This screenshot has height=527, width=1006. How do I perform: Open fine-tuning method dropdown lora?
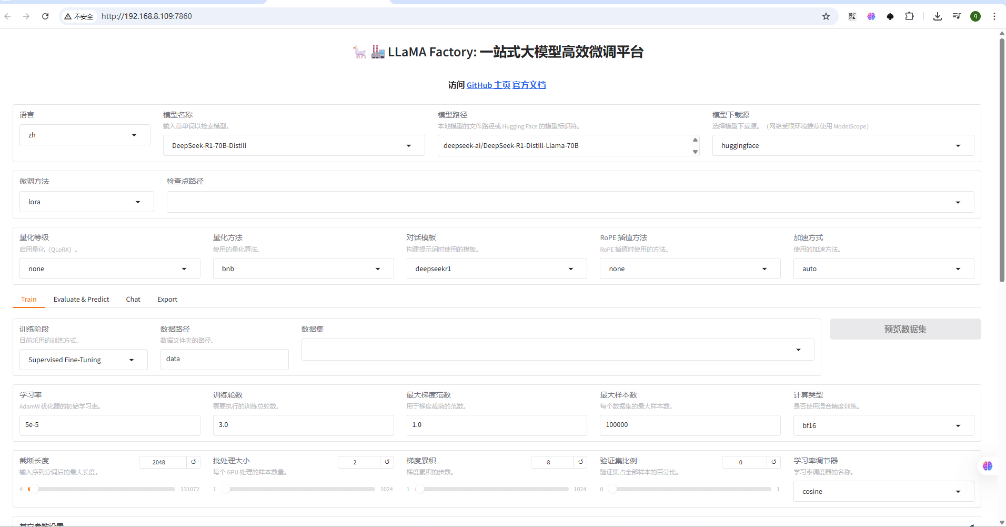point(87,202)
